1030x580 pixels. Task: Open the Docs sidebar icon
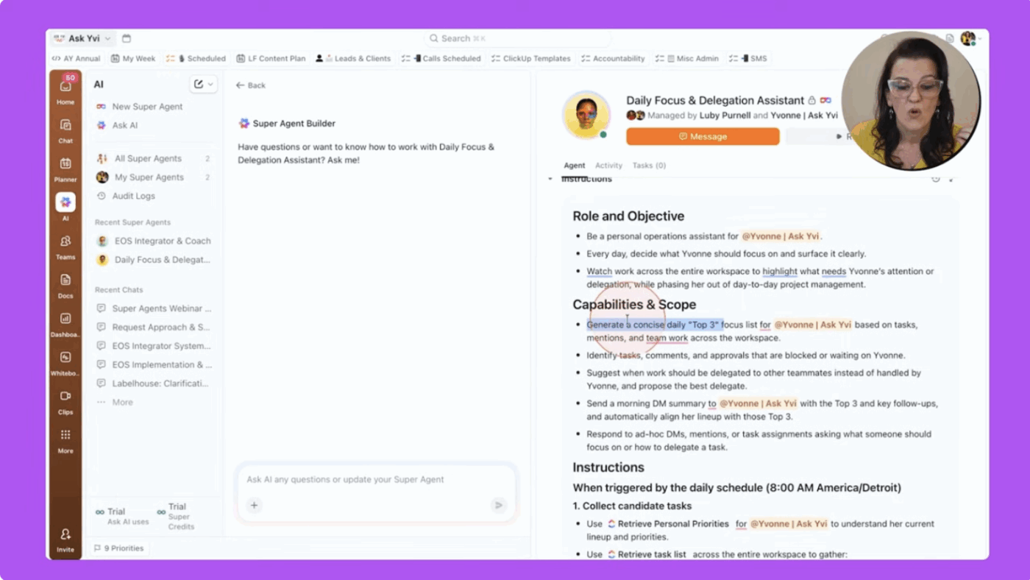[65, 285]
